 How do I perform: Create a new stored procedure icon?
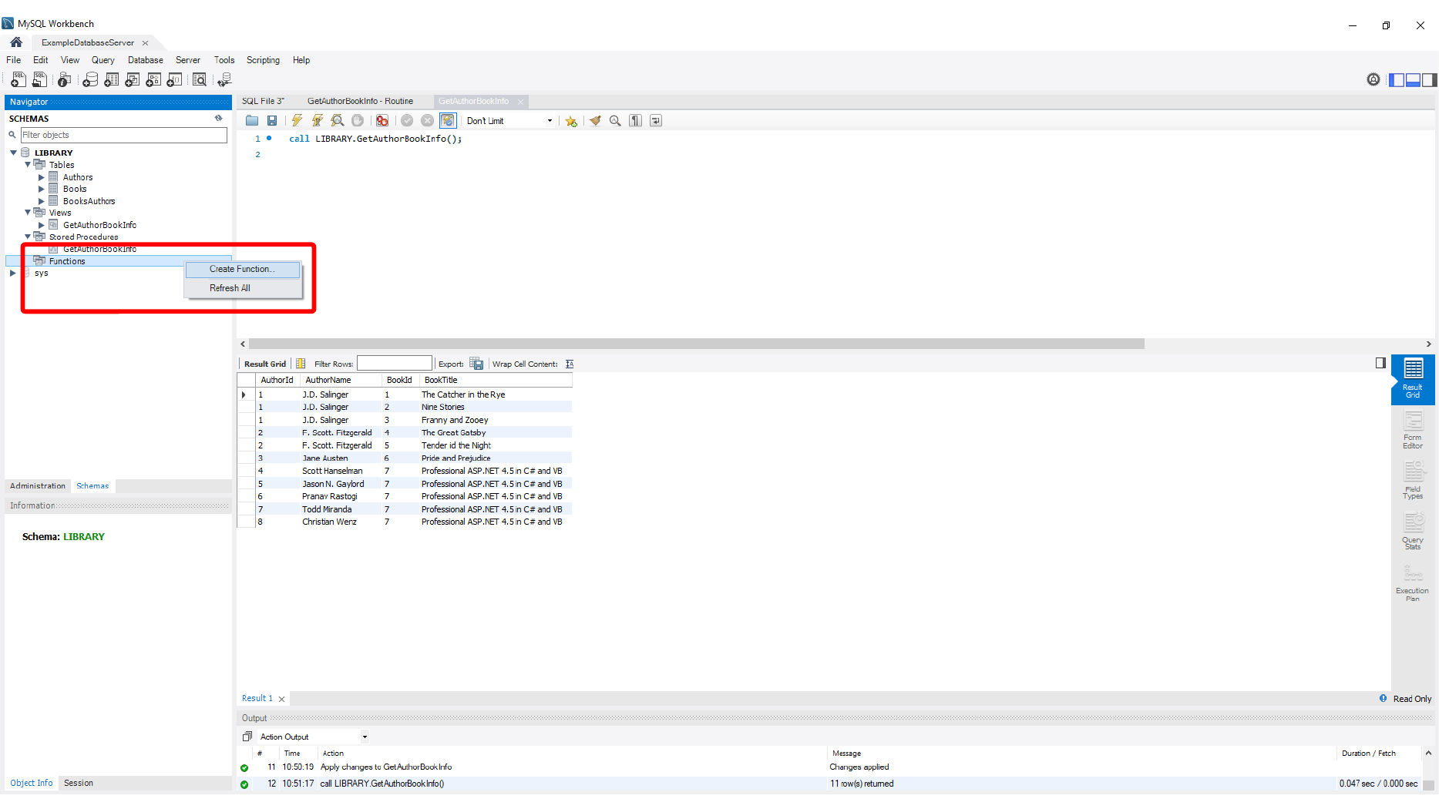(153, 79)
